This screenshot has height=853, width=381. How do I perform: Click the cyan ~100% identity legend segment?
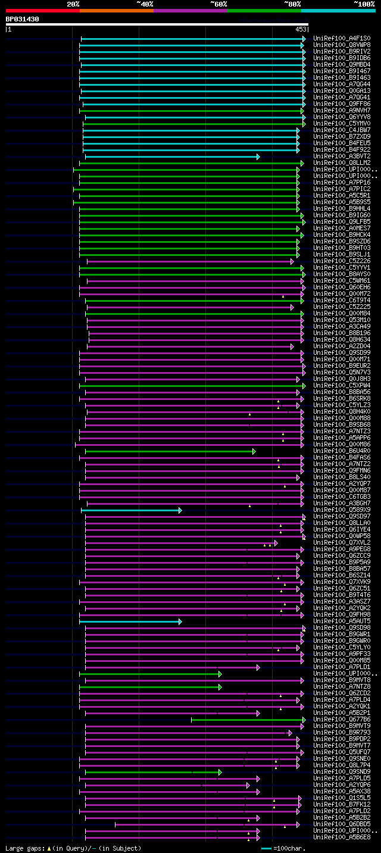(x=338, y=10)
